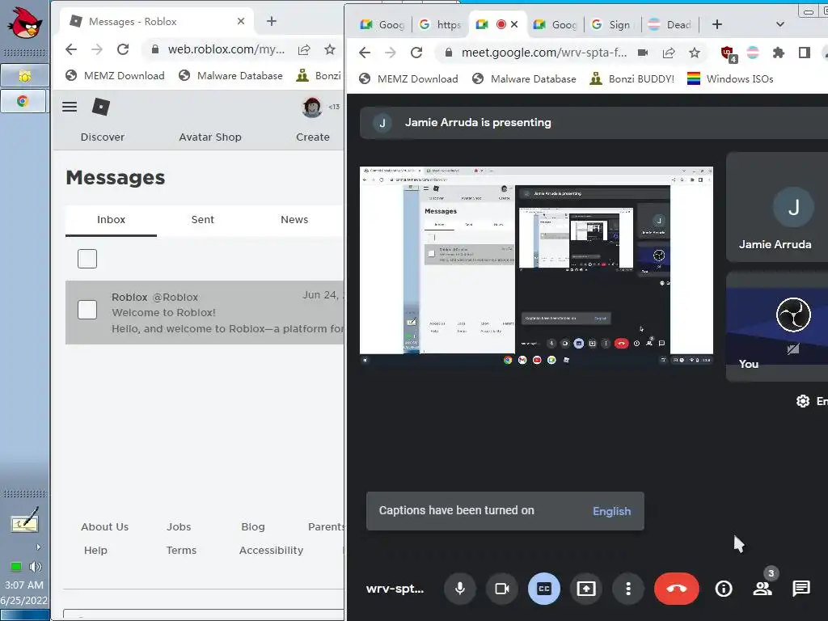828x621 pixels.
Task: Open MEMZ Download bookmark in Roblox window
Action: 115,75
